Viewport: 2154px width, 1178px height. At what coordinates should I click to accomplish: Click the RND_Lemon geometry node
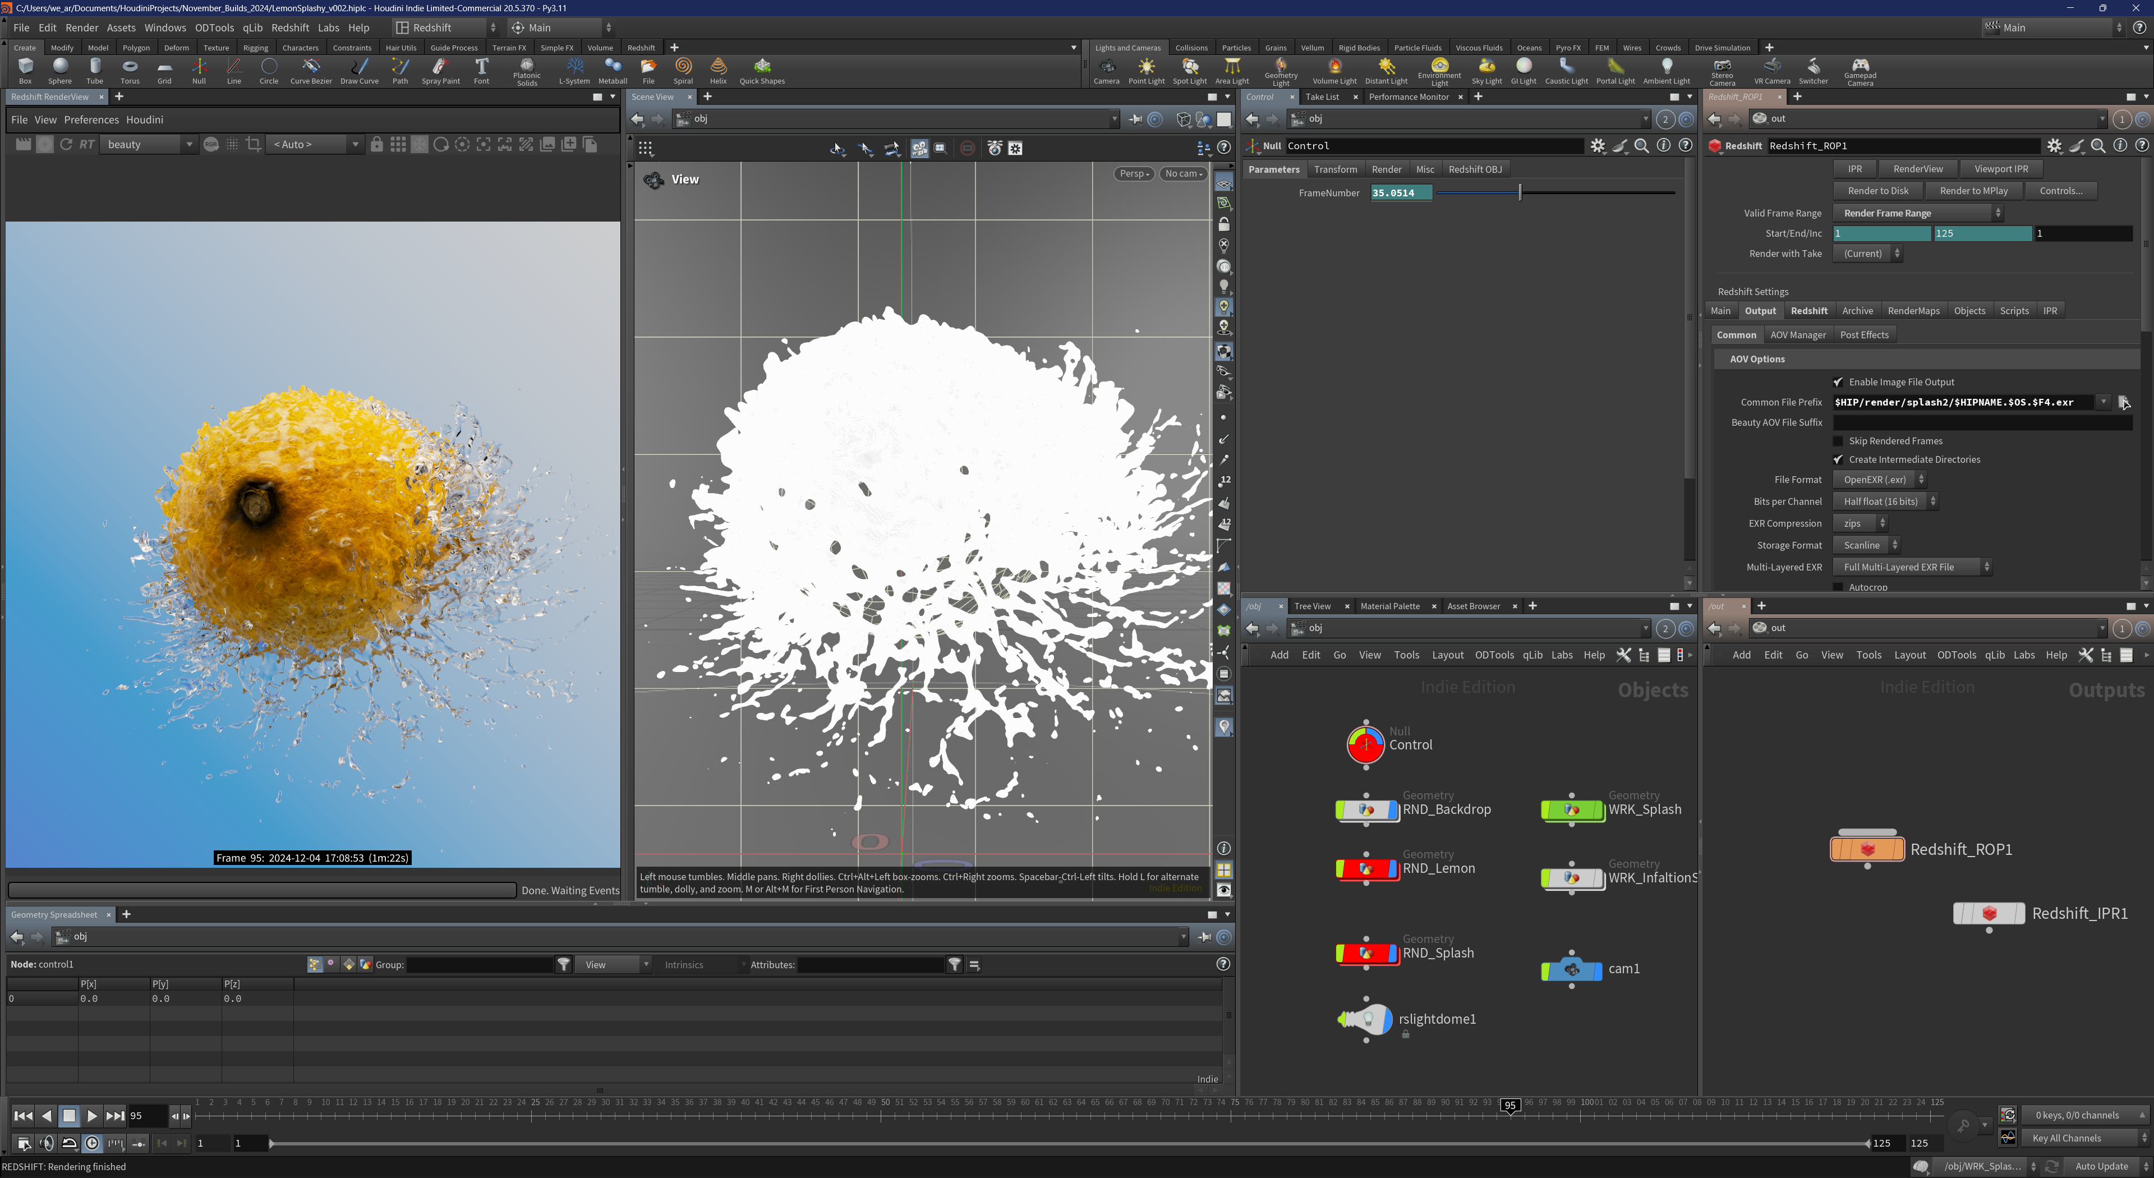pos(1367,869)
